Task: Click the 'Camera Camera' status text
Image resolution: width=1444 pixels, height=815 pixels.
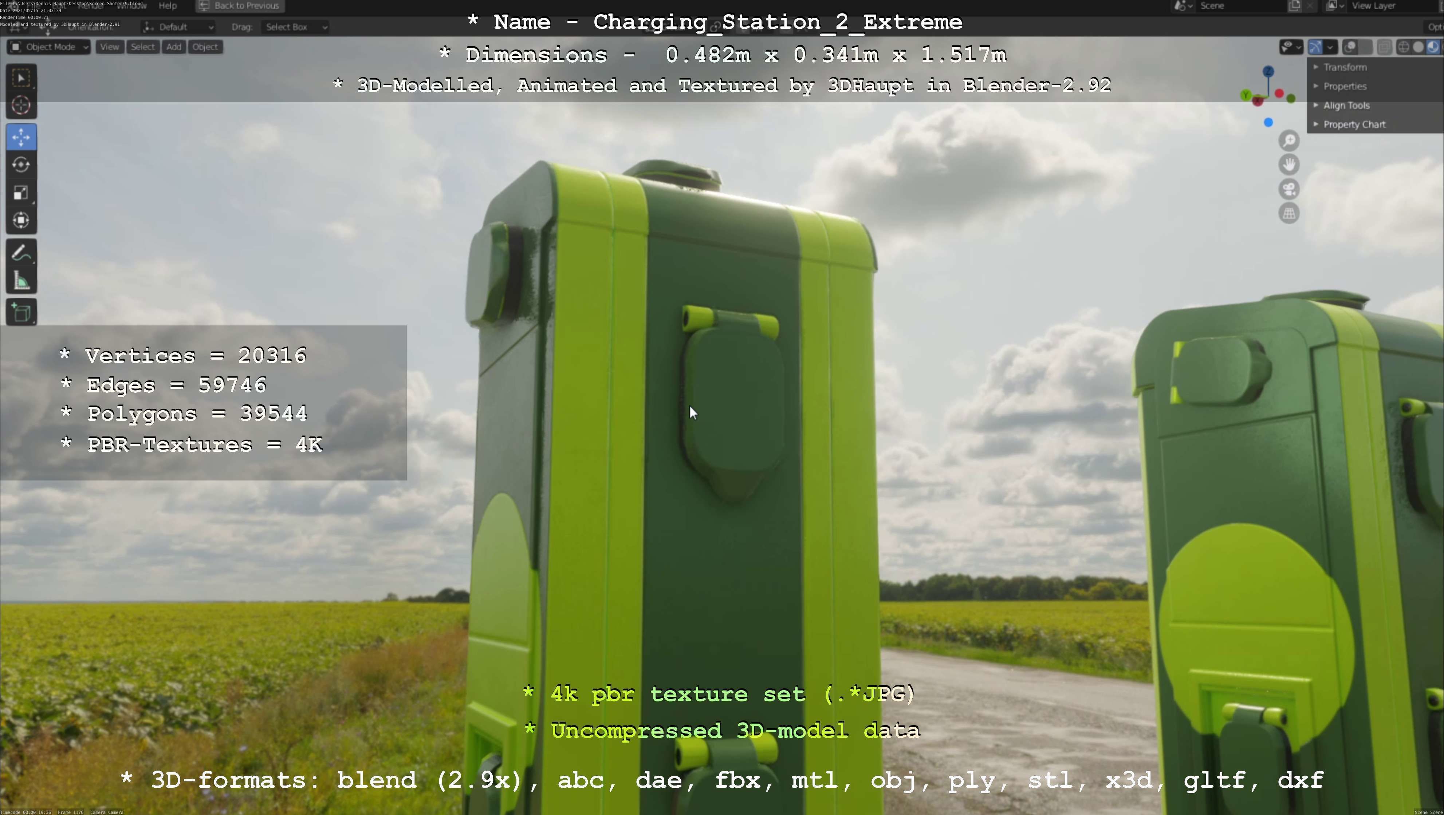Action: point(106,812)
